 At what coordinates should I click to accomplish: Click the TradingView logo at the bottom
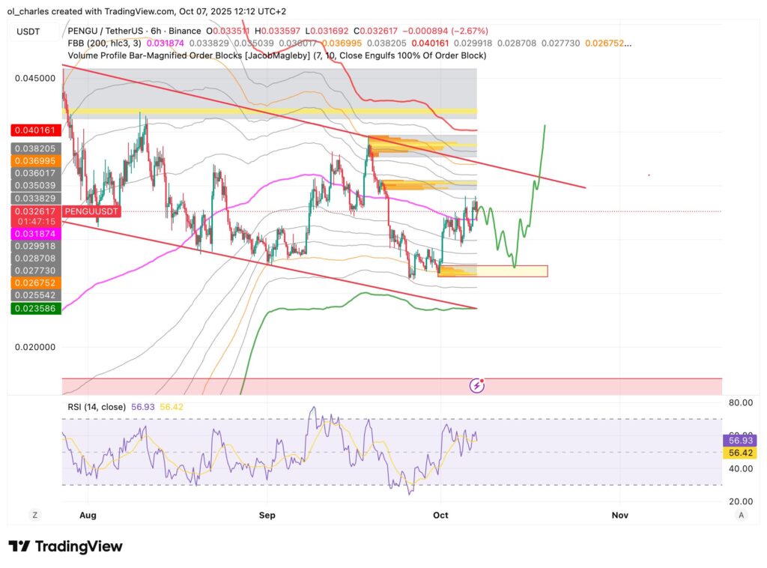(65, 546)
